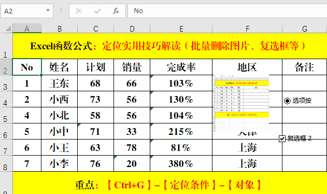Uncheck the 复选框 2 checkbox
The height and width of the screenshot is (194, 327).
[x=282, y=138]
